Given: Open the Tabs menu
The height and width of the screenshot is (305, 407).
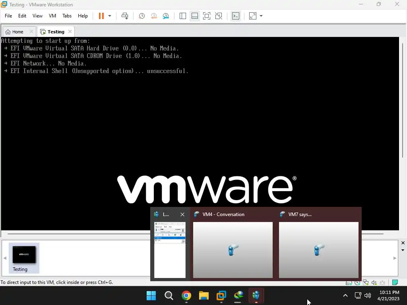Looking at the screenshot, I should click(x=67, y=16).
